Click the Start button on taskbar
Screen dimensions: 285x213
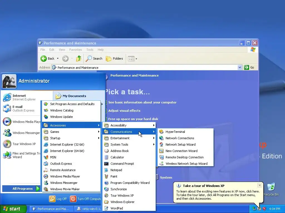(x=13, y=209)
